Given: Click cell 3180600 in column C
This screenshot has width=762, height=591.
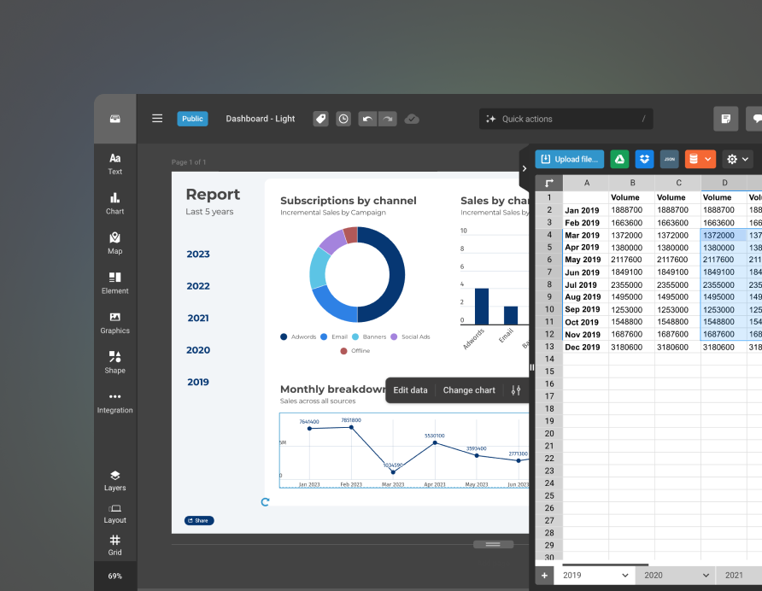Looking at the screenshot, I should pyautogui.click(x=678, y=347).
